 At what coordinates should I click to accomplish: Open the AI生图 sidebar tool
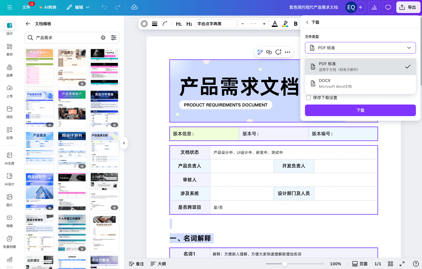click(10, 158)
